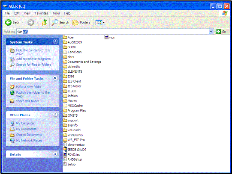
Task: Collapse the Other Places panel
Action: click(55, 115)
